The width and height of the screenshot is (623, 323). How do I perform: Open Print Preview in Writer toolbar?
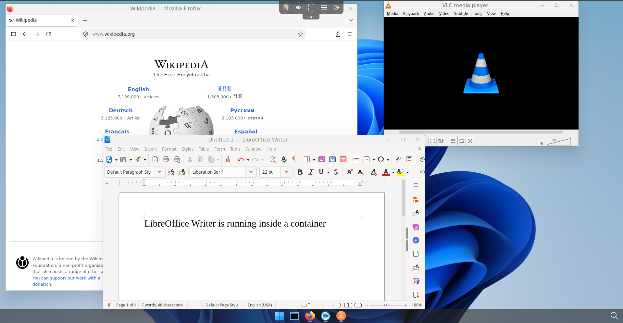(177, 159)
